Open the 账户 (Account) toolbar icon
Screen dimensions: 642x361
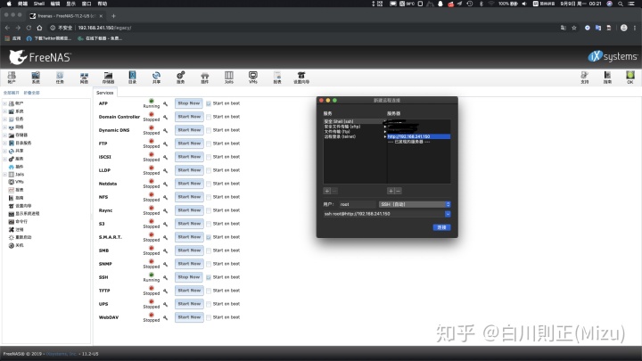(x=12, y=77)
